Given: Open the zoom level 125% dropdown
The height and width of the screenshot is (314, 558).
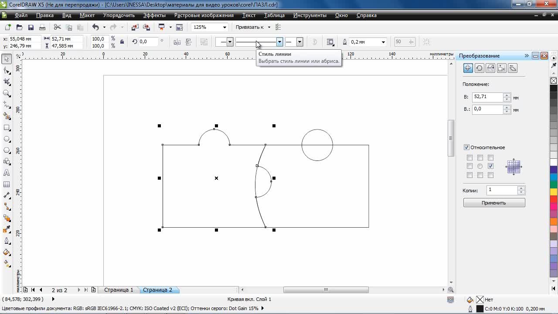Looking at the screenshot, I should pyautogui.click(x=225, y=27).
